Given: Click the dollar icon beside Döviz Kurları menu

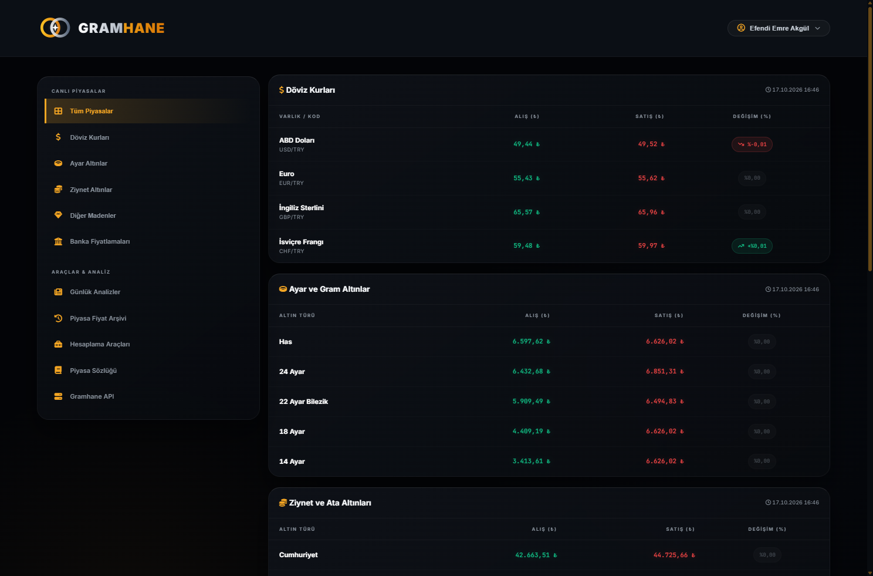Looking at the screenshot, I should coord(58,137).
